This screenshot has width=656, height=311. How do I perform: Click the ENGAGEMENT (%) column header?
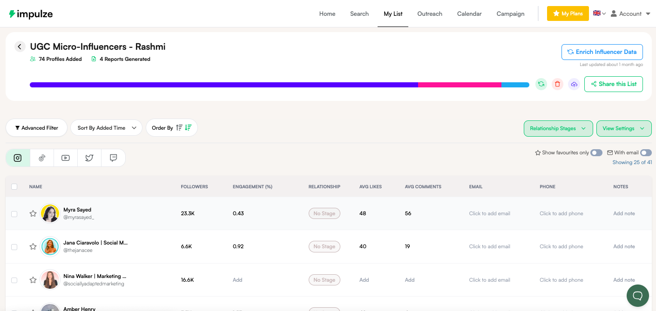(x=252, y=186)
